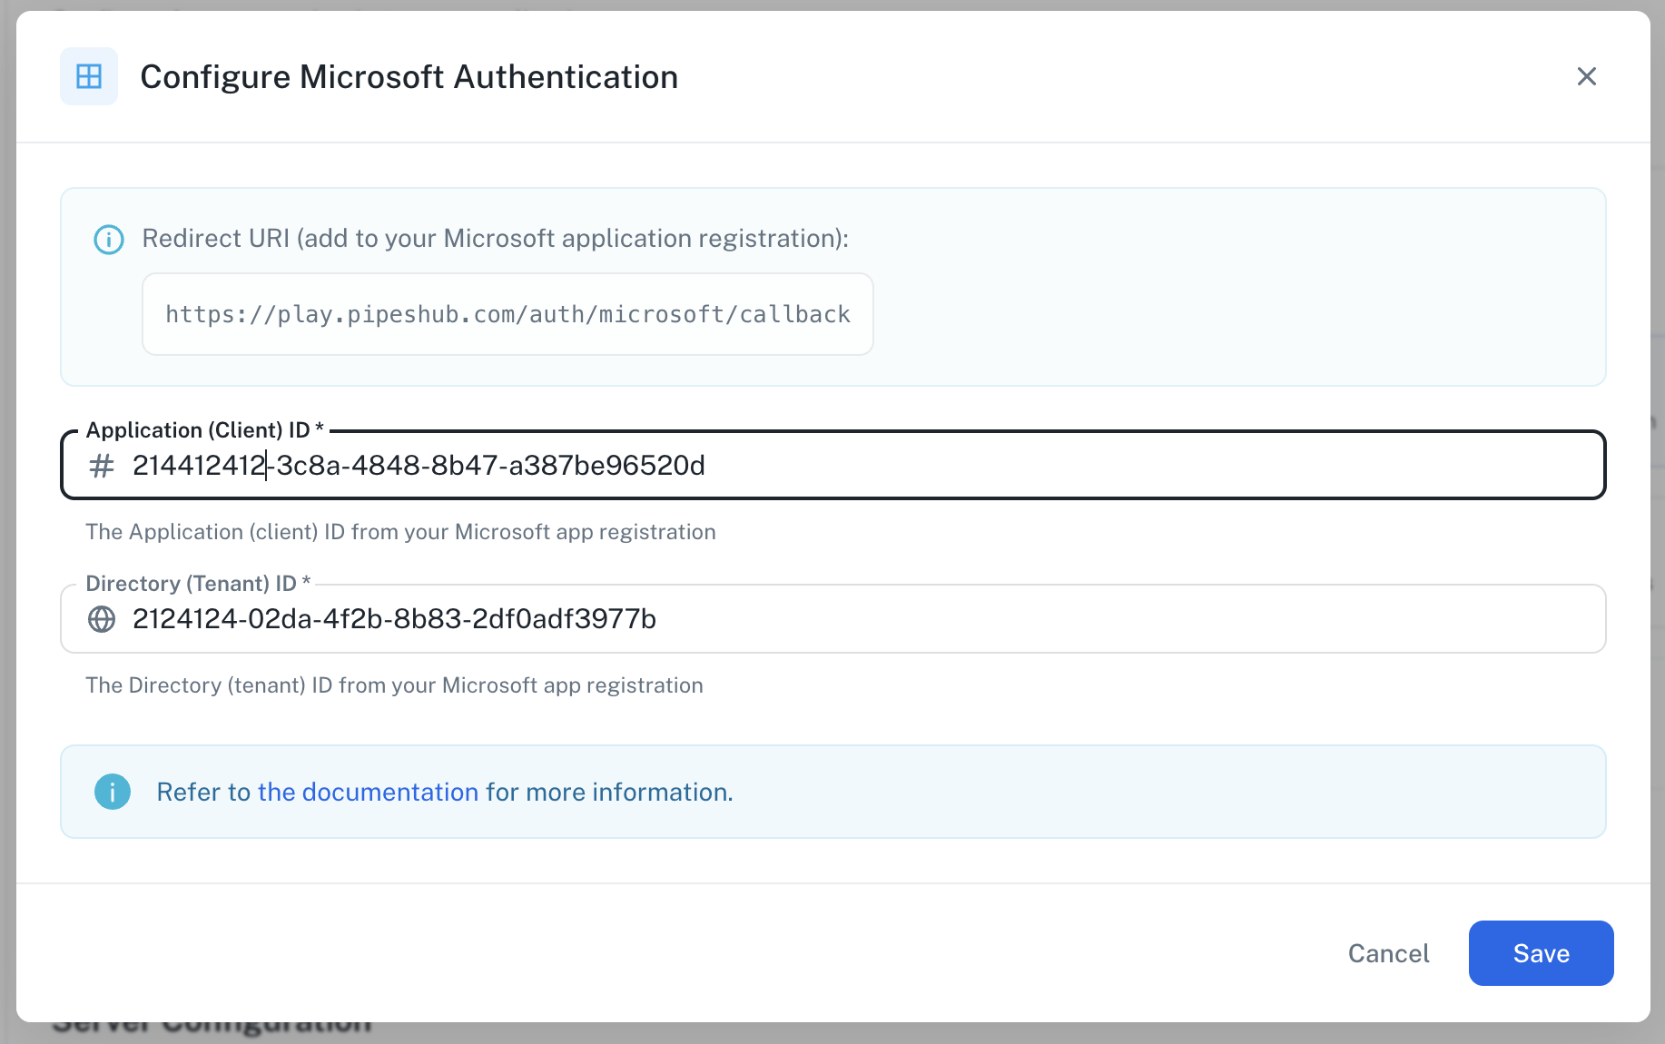Image resolution: width=1665 pixels, height=1044 pixels.
Task: Click the tenant ID helper text below the field
Action: click(x=394, y=685)
